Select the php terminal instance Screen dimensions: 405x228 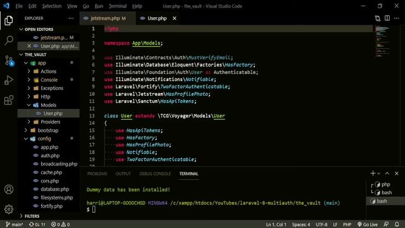pos(385,184)
